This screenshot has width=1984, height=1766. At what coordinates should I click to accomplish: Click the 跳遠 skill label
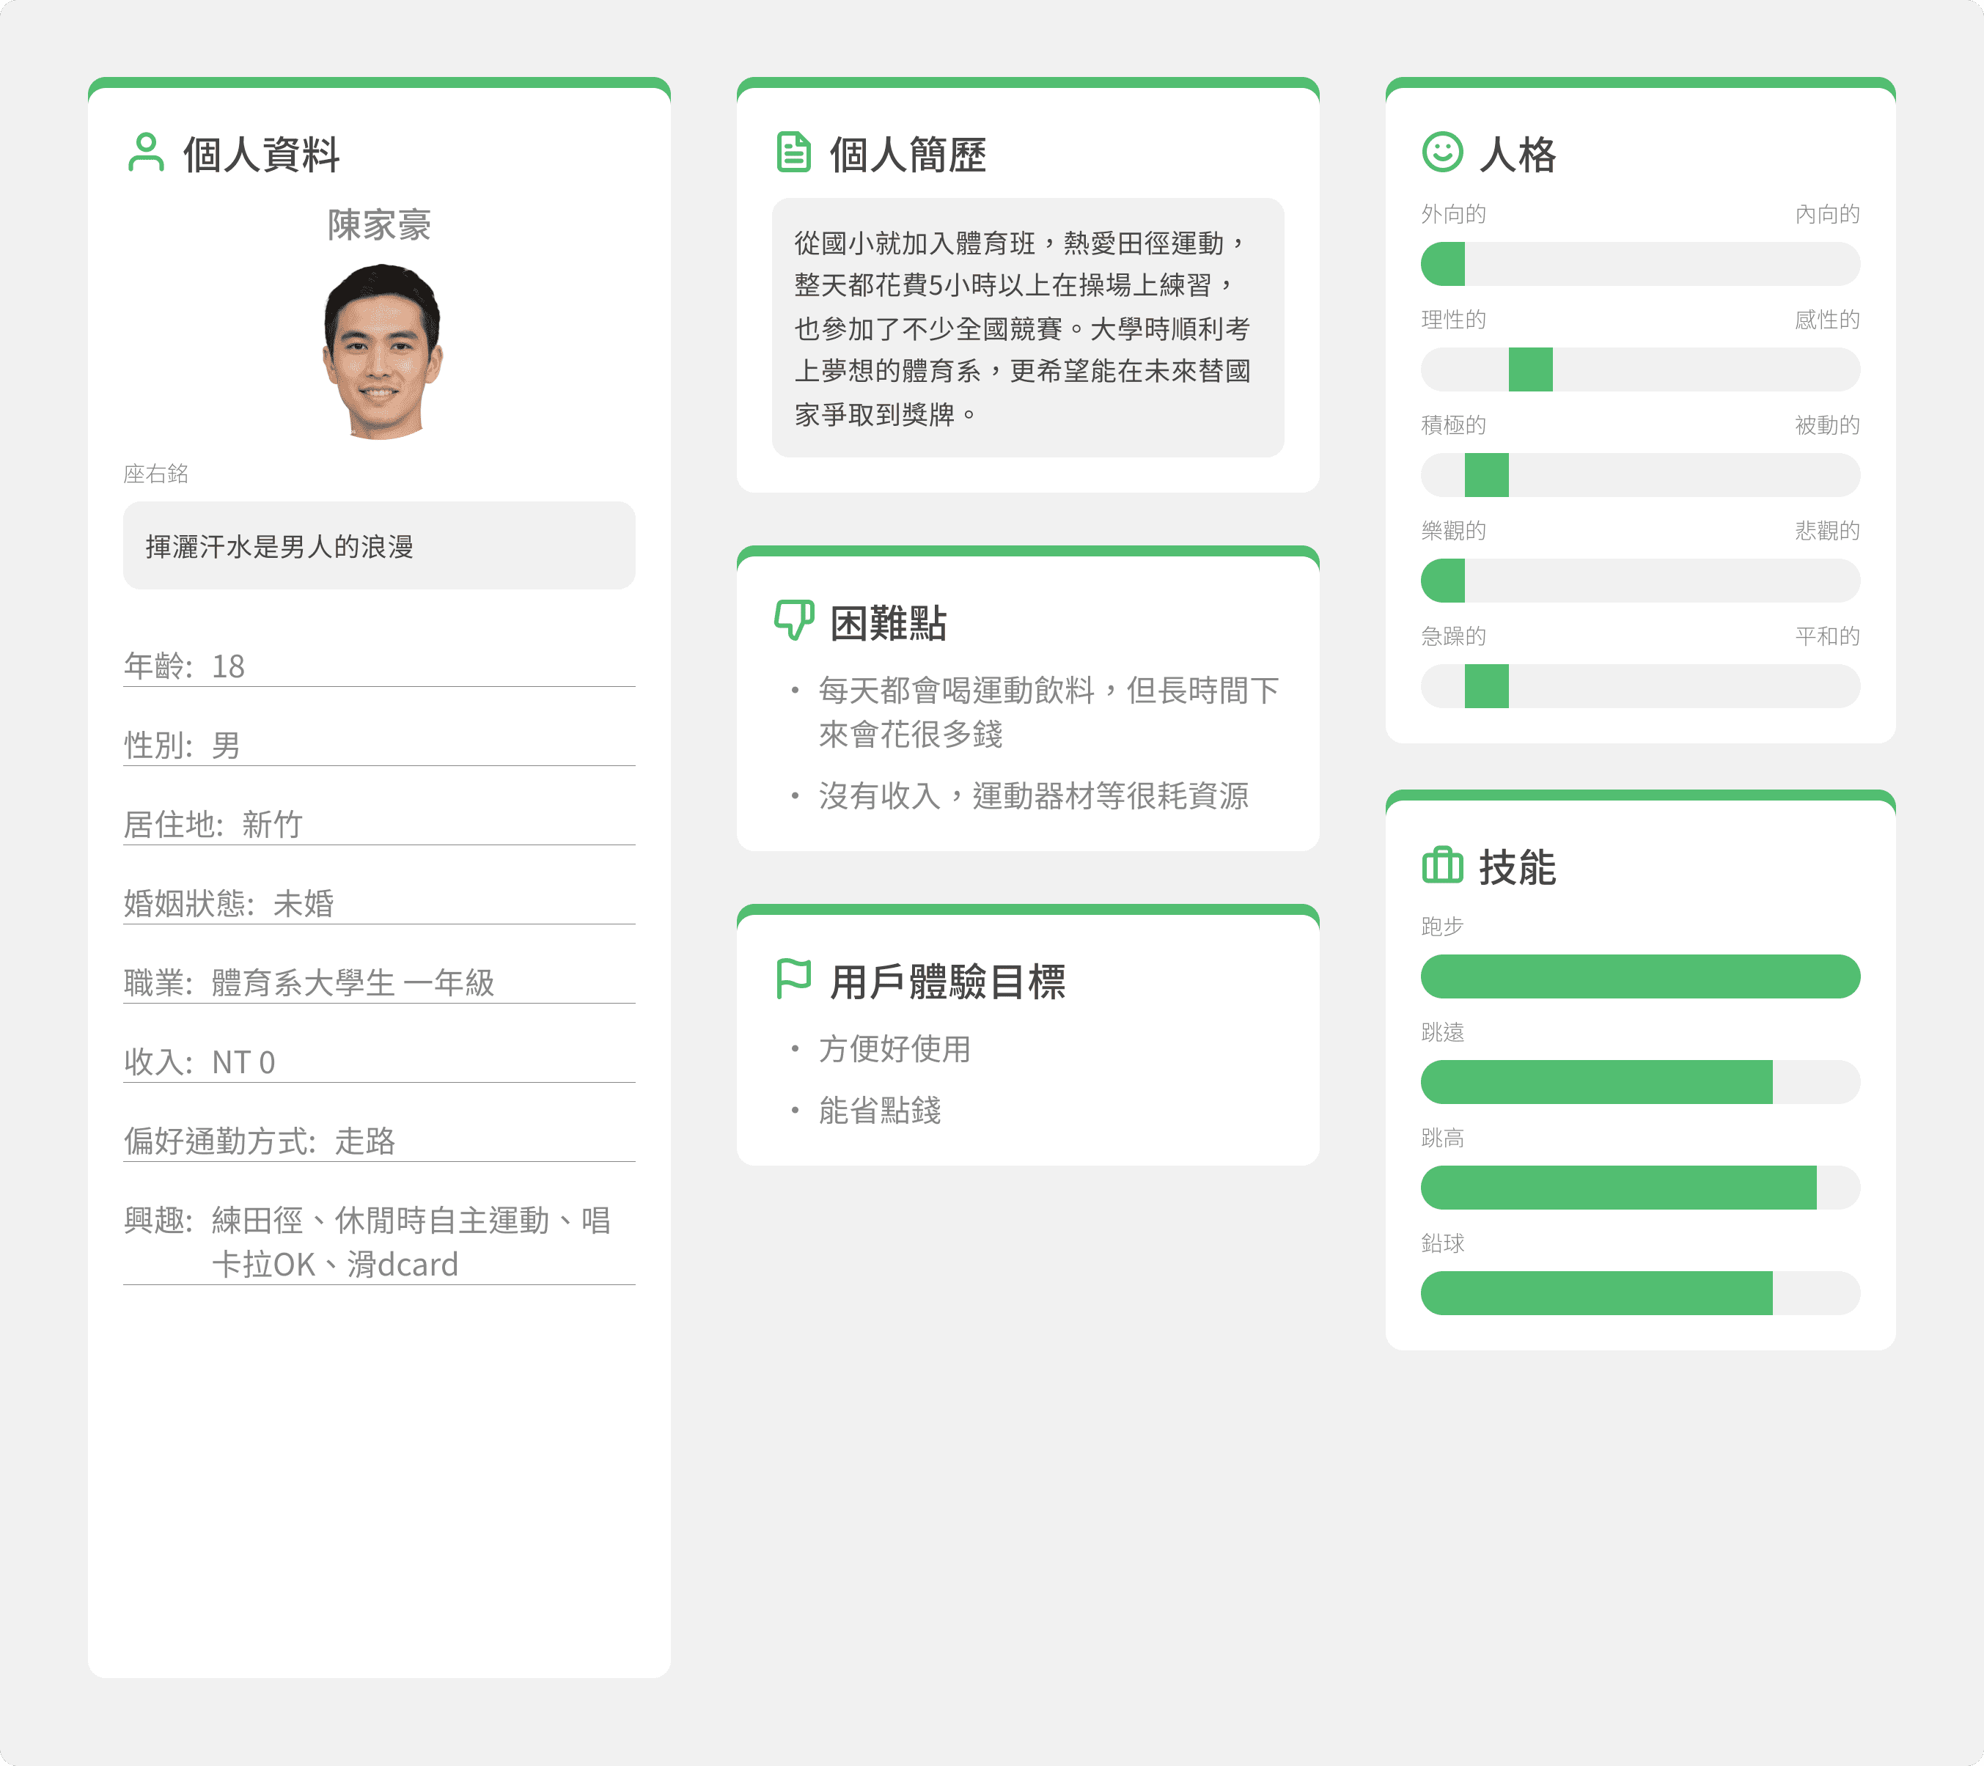[x=1441, y=1031]
